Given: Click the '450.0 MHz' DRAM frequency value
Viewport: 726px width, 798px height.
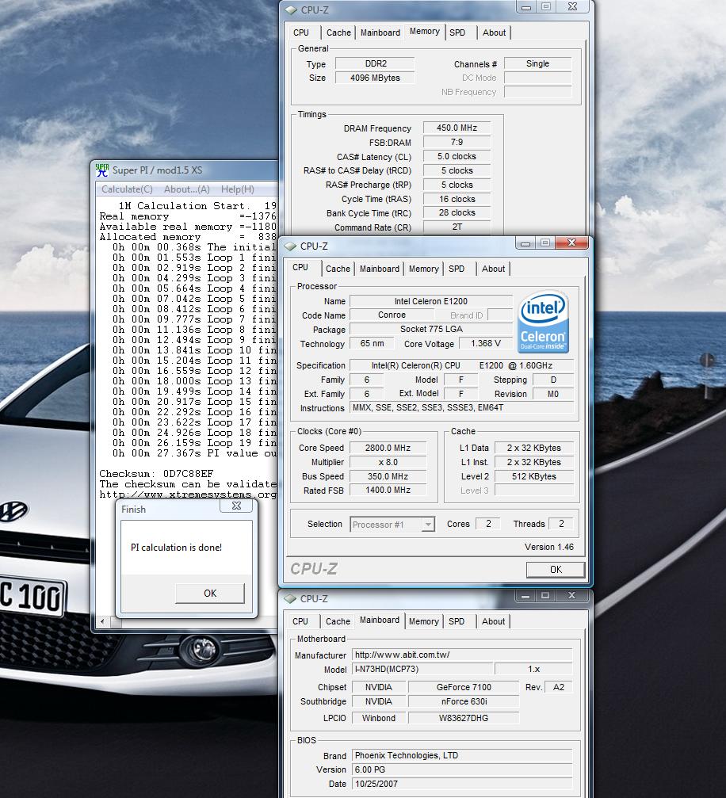Looking at the screenshot, I should coord(457,128).
